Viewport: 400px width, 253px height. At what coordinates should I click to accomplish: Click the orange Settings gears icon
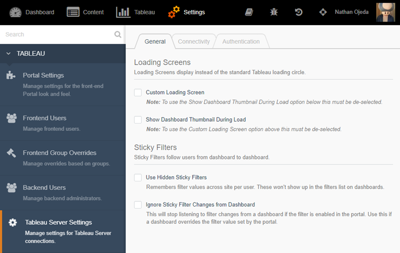coord(174,12)
